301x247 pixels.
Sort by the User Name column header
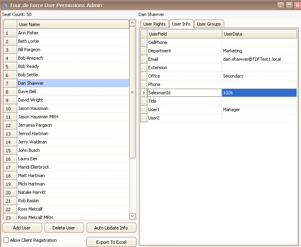click(73, 24)
